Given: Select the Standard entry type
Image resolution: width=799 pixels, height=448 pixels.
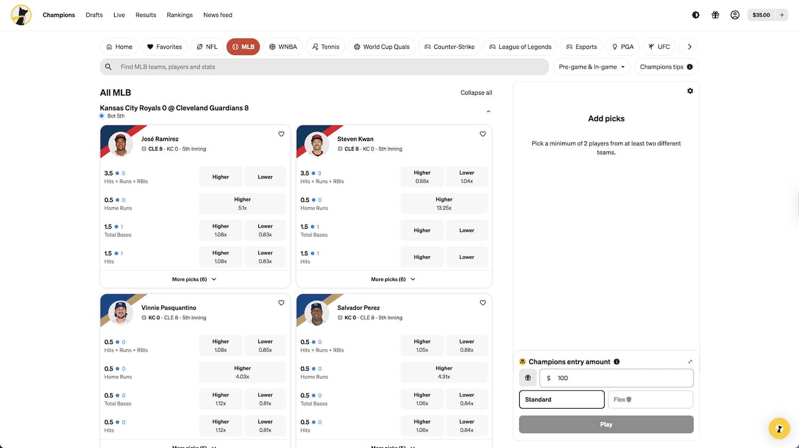Looking at the screenshot, I should pos(561,400).
